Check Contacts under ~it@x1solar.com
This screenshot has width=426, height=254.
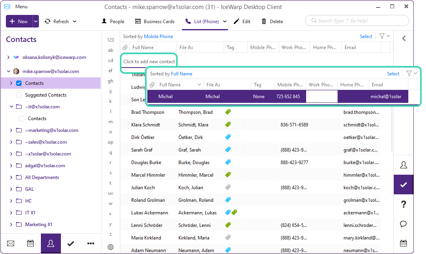click(22, 119)
